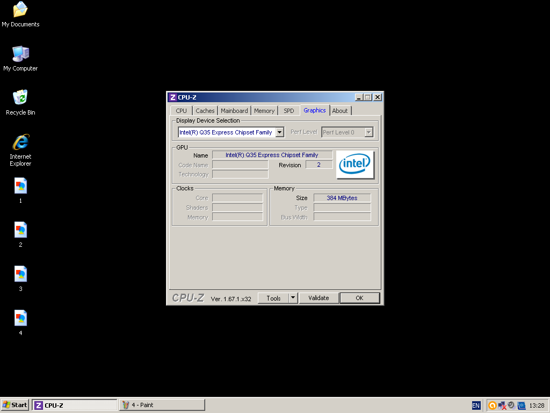Viewport: 550px width, 413px height.
Task: Switch to 4 - Paint taskbar window
Action: (x=162, y=405)
